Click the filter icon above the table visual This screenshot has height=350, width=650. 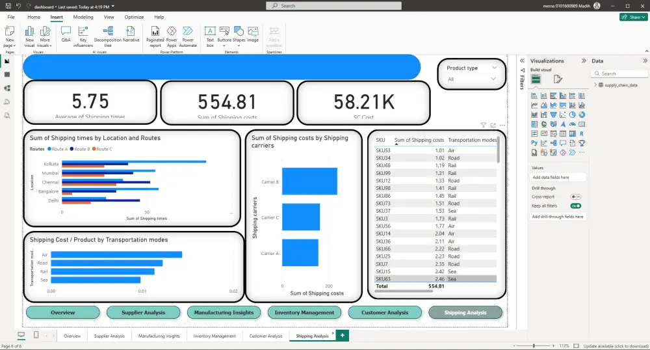click(x=484, y=125)
